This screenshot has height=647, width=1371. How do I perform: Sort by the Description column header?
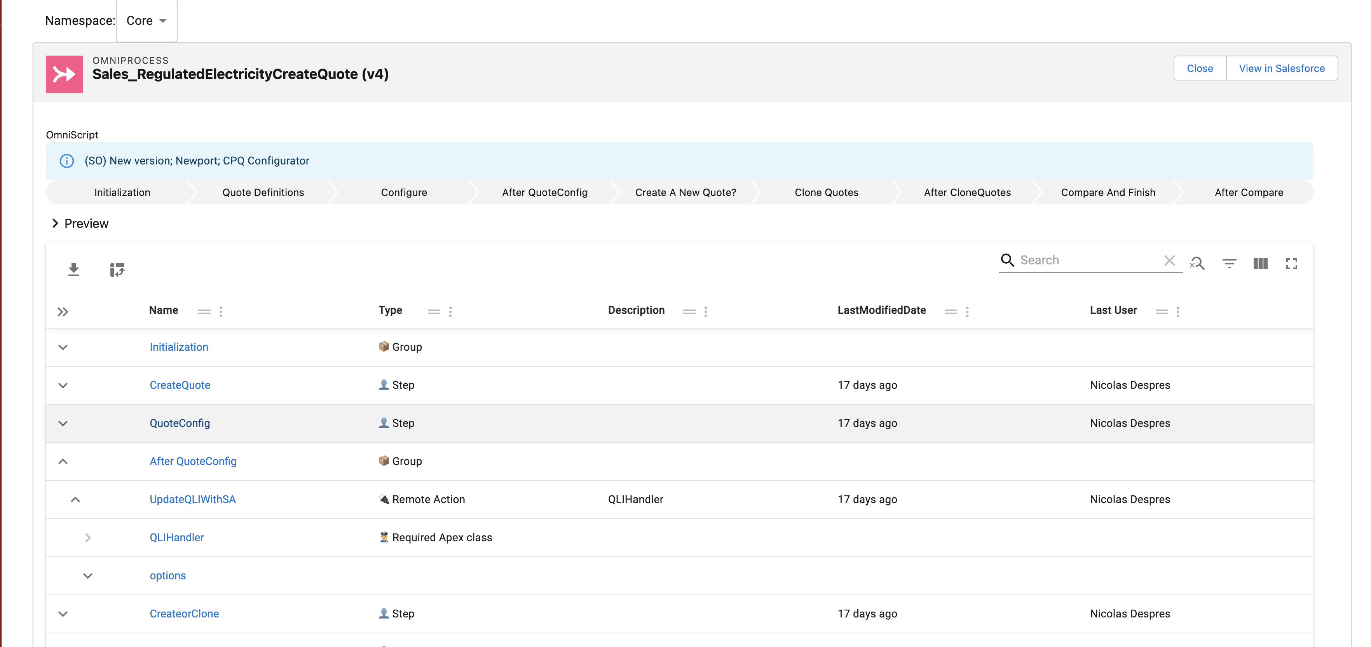tap(636, 310)
